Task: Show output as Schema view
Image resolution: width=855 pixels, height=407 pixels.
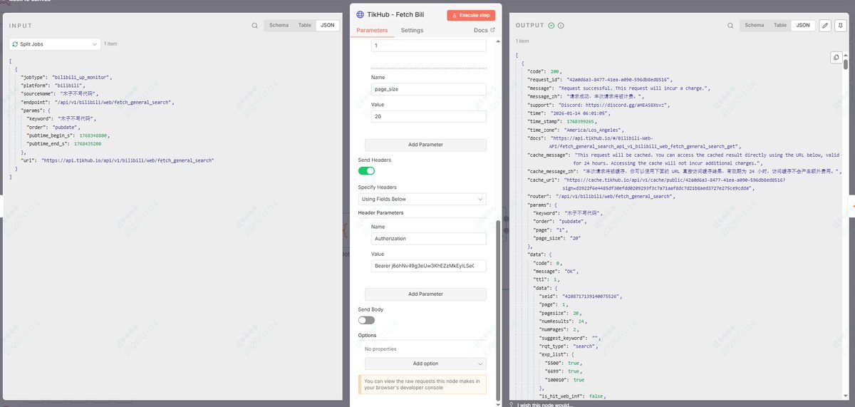Action: pos(755,26)
